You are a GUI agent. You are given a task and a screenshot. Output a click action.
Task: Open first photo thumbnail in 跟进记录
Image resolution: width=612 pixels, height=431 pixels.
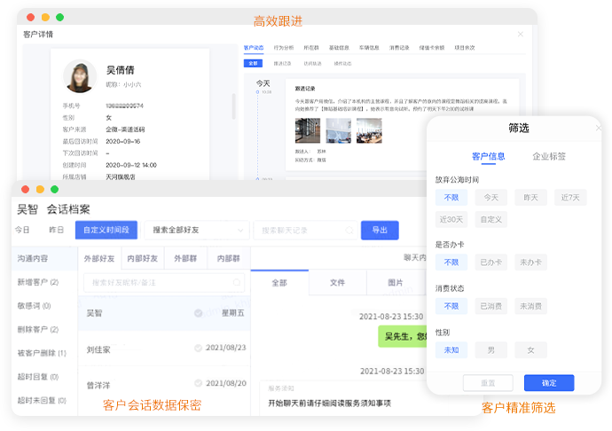tap(308, 130)
